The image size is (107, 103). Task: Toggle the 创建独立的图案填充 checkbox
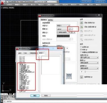point(81,52)
